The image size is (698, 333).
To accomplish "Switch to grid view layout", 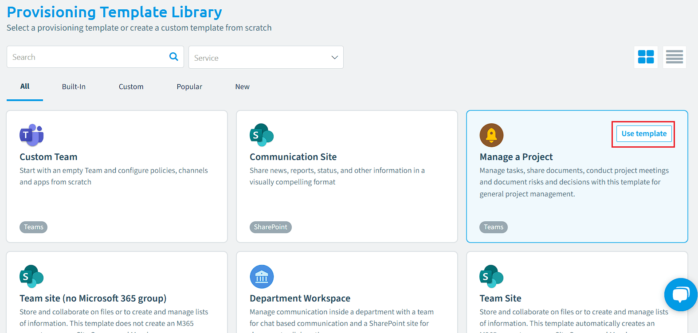I will 646,57.
